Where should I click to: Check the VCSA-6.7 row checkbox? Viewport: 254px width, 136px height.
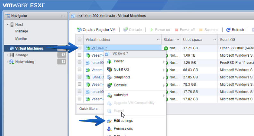point(80,48)
